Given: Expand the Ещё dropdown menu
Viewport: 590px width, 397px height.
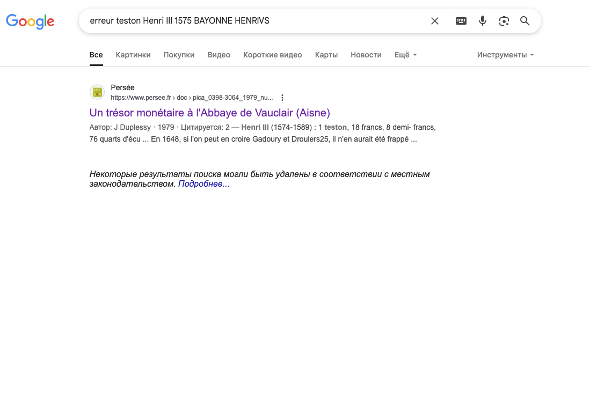Looking at the screenshot, I should pos(406,55).
